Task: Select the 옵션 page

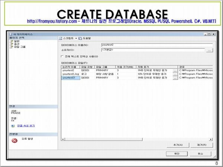Action: click(x=17, y=44)
